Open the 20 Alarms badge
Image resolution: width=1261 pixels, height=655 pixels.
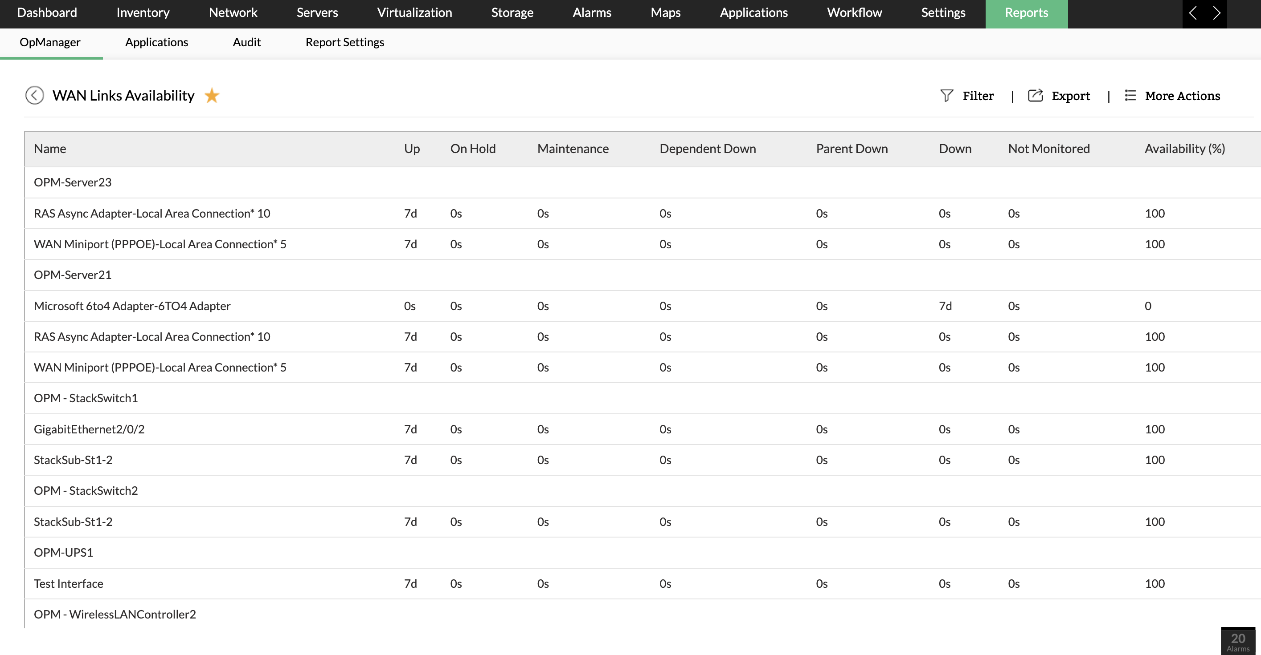point(1237,641)
